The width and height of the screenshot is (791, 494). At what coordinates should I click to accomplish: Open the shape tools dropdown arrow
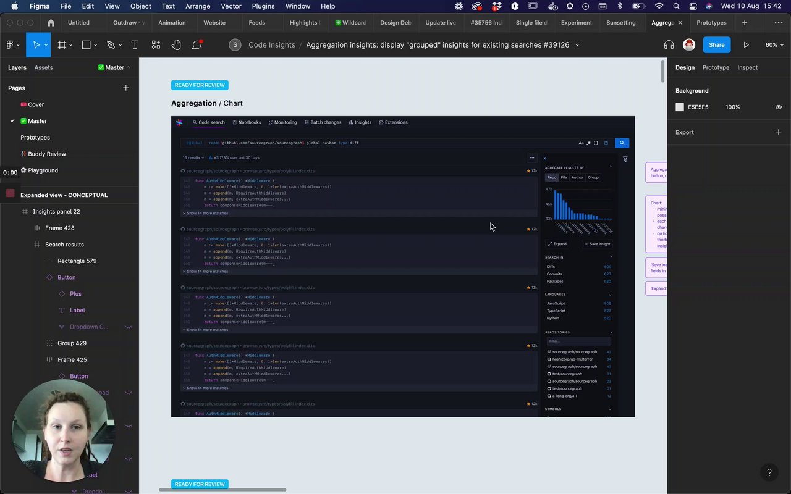(96, 45)
